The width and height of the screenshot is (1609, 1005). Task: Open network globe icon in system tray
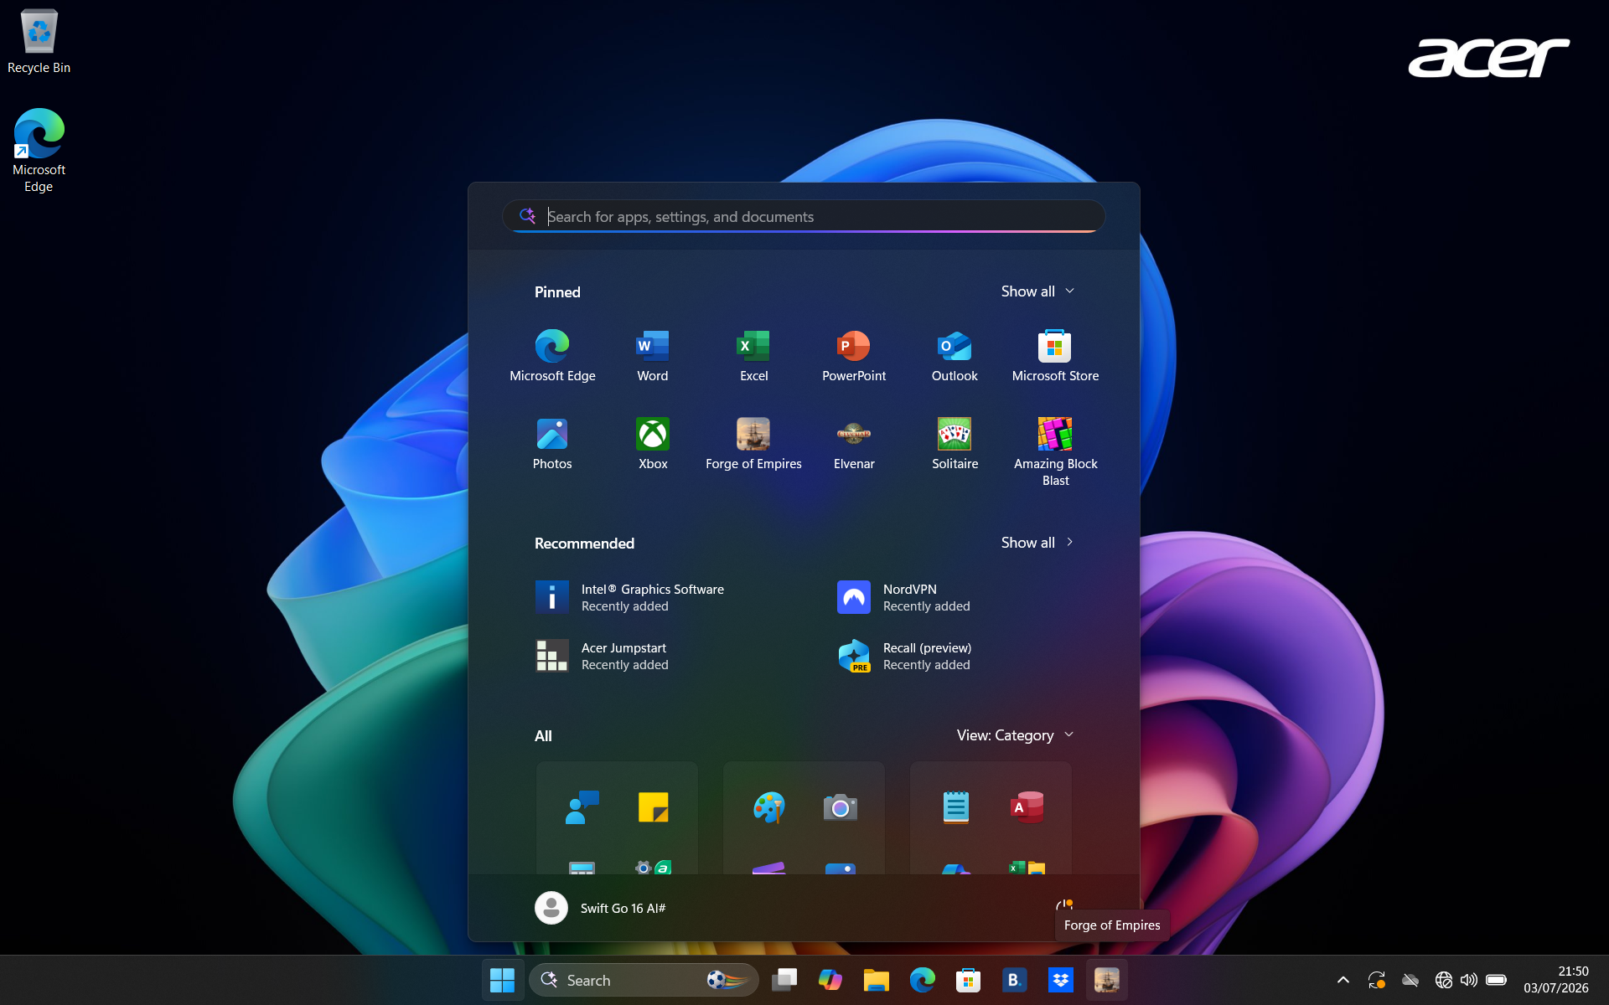point(1443,980)
